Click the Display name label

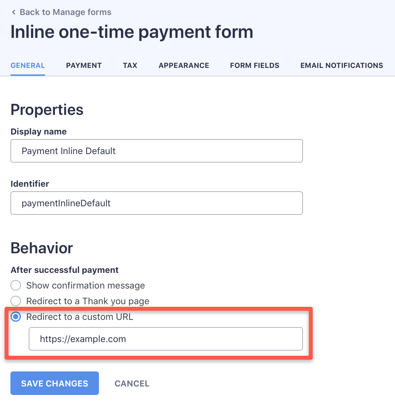[39, 132]
